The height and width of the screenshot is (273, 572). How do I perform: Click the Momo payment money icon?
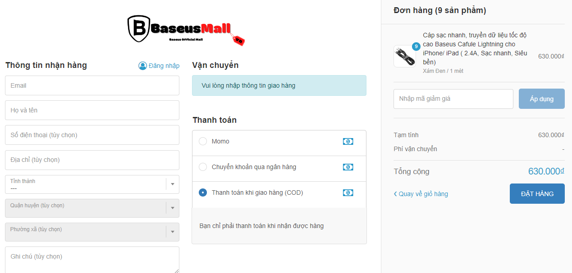(348, 142)
